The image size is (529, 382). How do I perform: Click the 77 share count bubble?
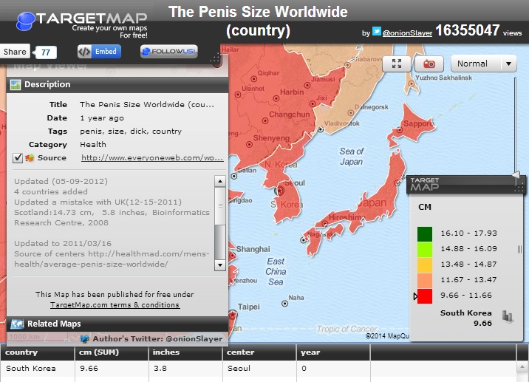point(46,52)
